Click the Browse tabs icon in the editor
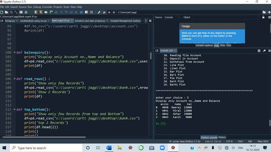271x152 pixels. (2, 21)
